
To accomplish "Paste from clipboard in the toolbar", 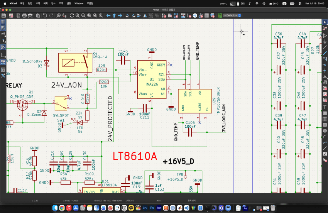I will (x=38, y=15).
